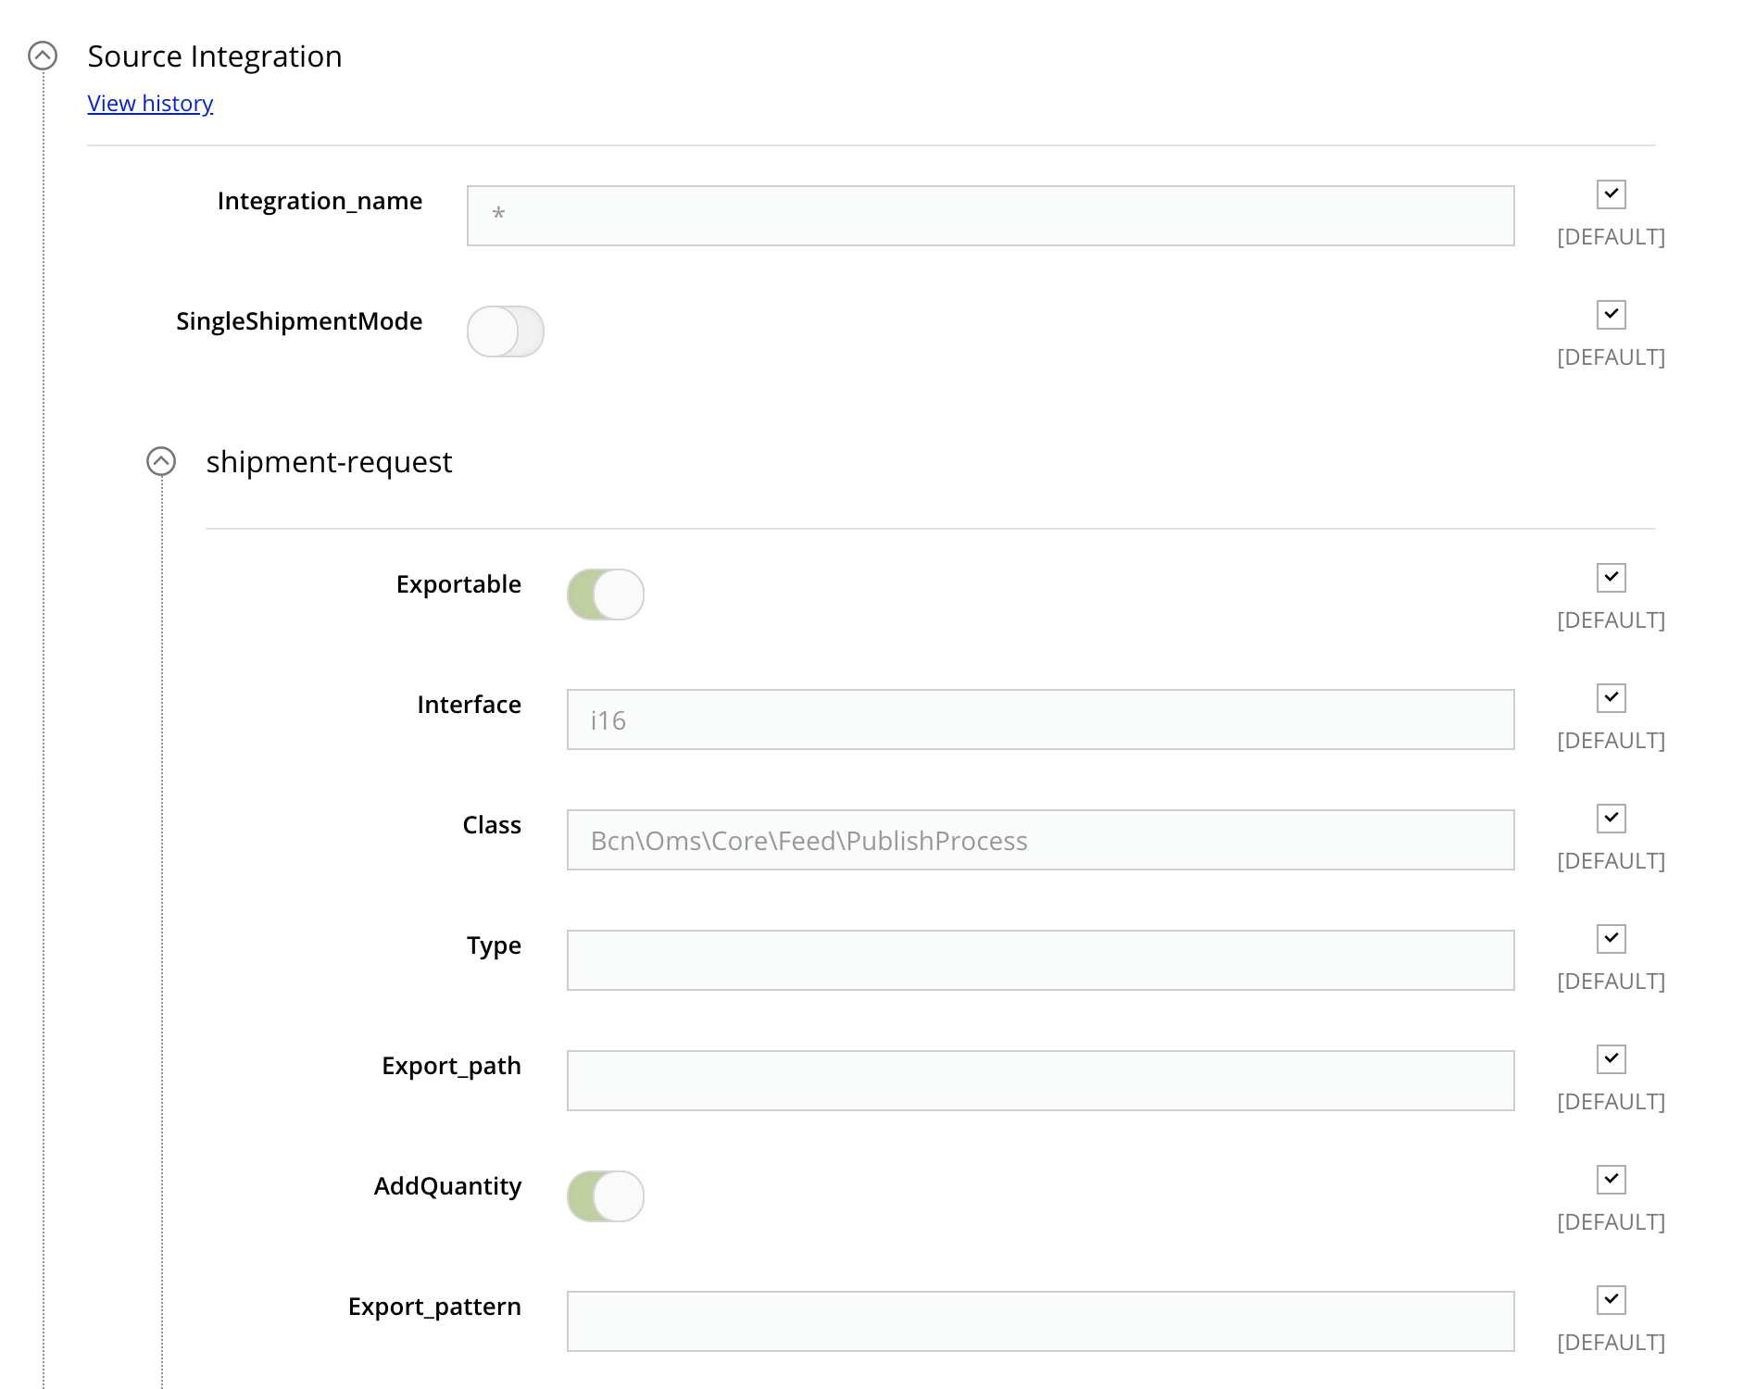Click the Class input field
The image size is (1756, 1389).
[1040, 840]
